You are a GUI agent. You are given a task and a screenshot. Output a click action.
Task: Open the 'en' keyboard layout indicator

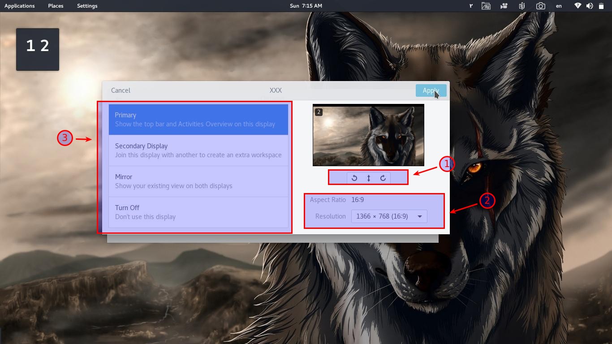(x=559, y=6)
